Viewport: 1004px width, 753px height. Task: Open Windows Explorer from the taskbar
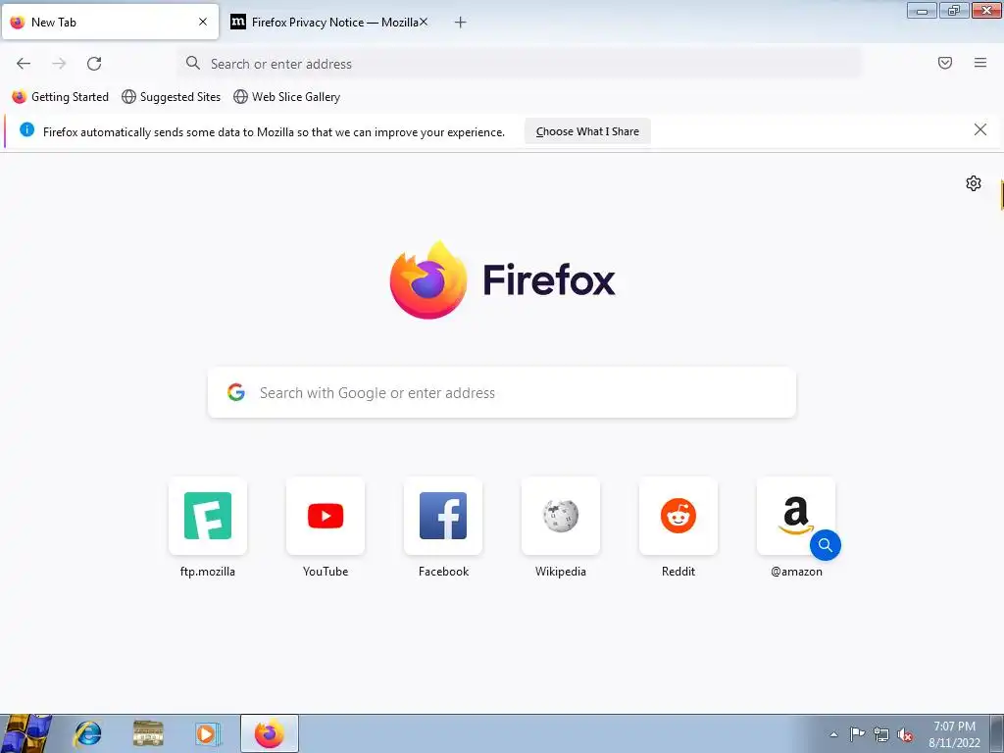pyautogui.click(x=148, y=733)
